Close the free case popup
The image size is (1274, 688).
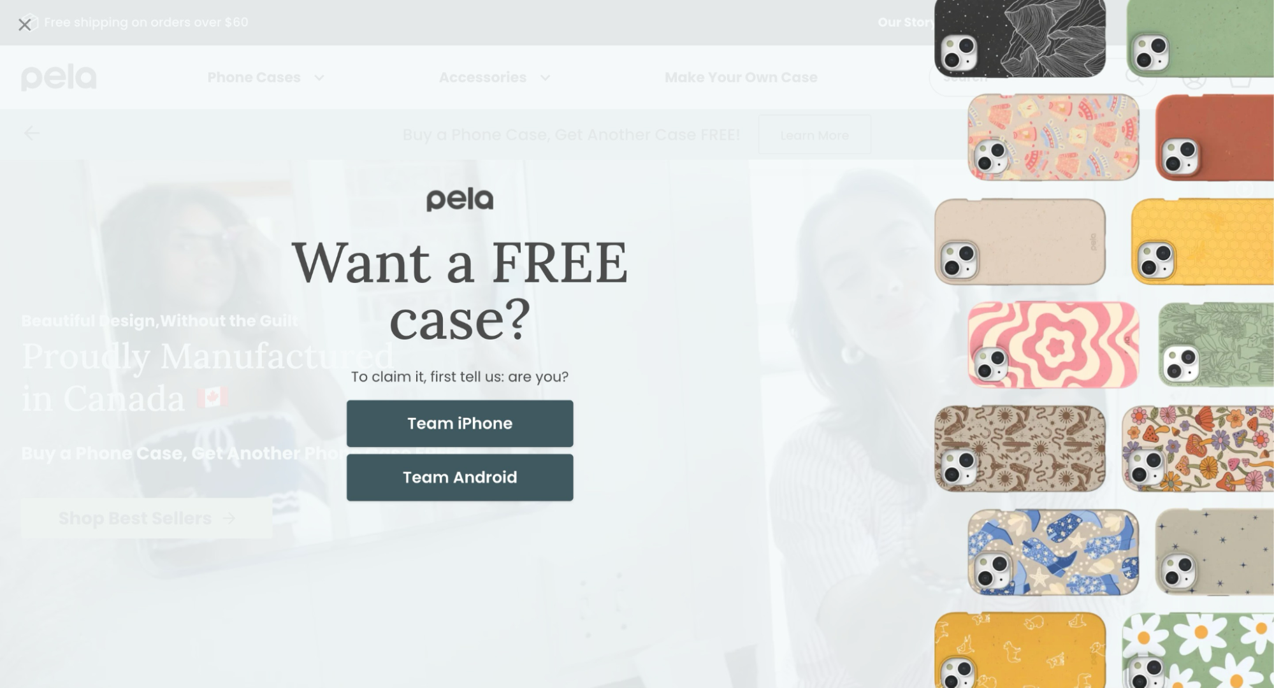[x=24, y=25]
